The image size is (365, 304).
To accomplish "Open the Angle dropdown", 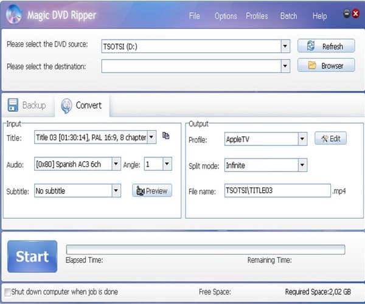I will click(x=167, y=164).
